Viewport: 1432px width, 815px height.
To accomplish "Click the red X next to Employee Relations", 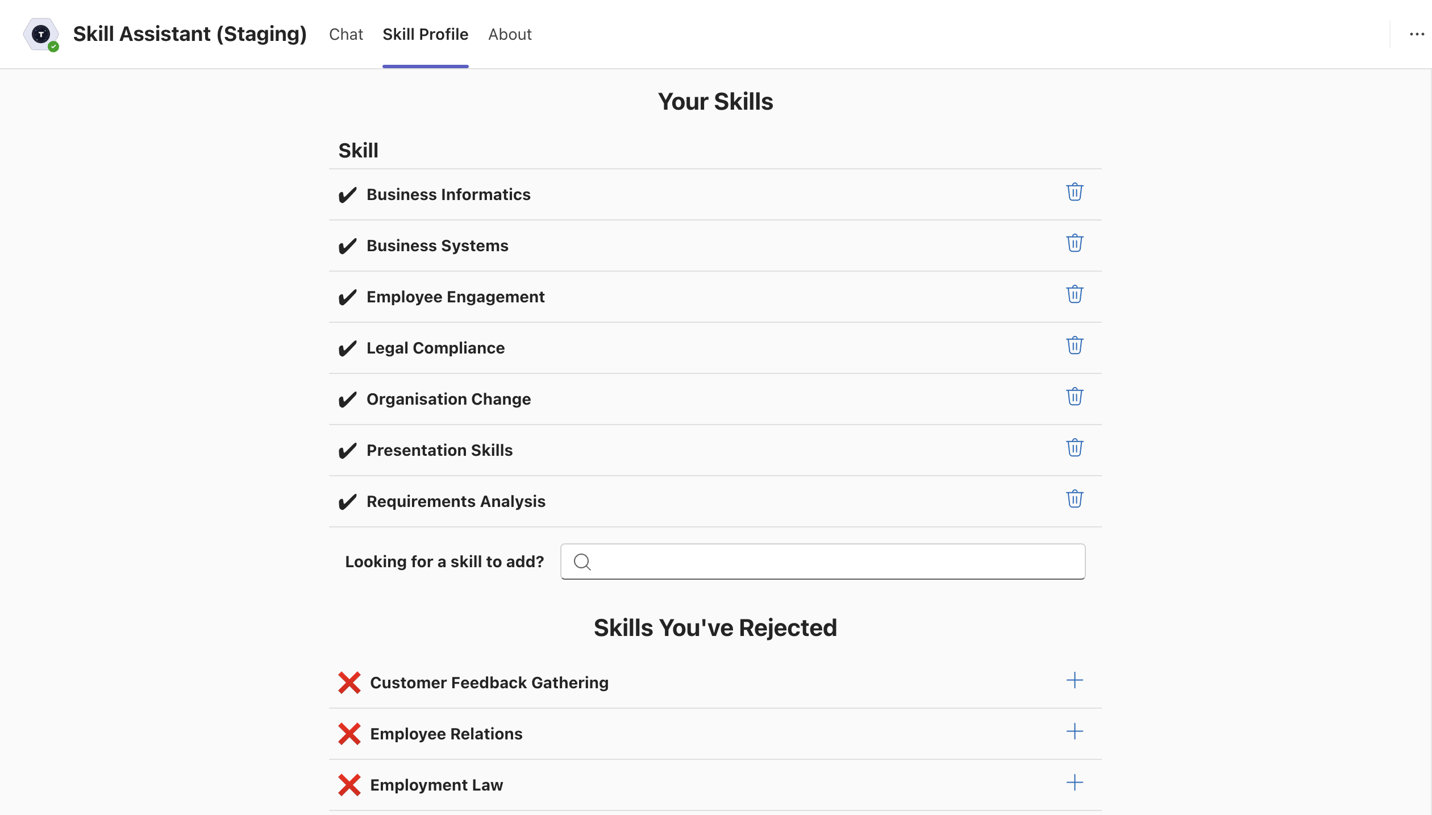I will tap(349, 733).
